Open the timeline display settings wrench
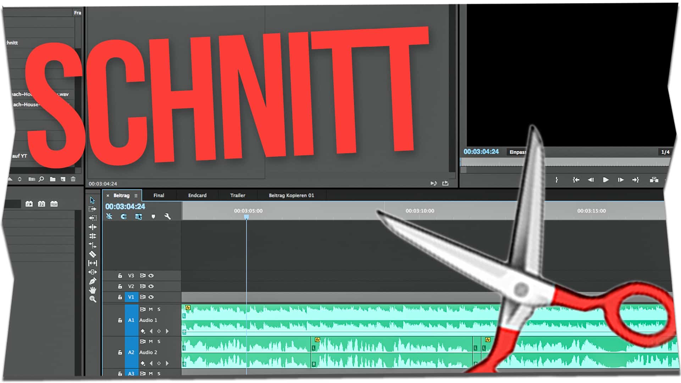The height and width of the screenshot is (383, 681). (x=168, y=216)
